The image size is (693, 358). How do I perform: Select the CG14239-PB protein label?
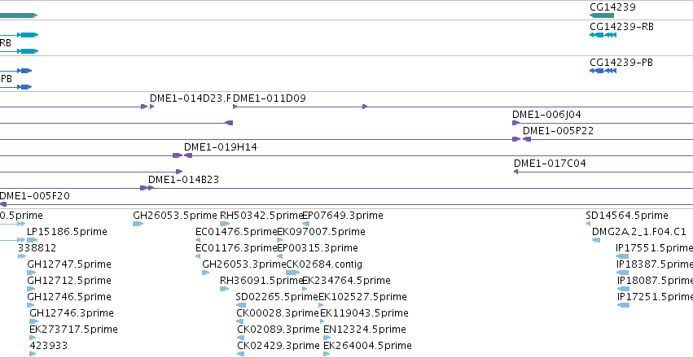tap(621, 63)
